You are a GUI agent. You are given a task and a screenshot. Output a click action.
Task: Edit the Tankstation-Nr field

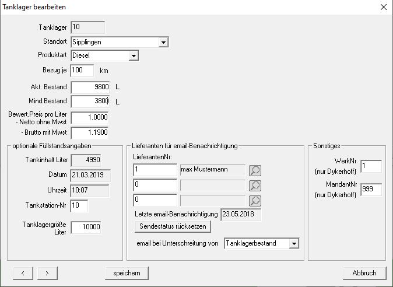79,206
